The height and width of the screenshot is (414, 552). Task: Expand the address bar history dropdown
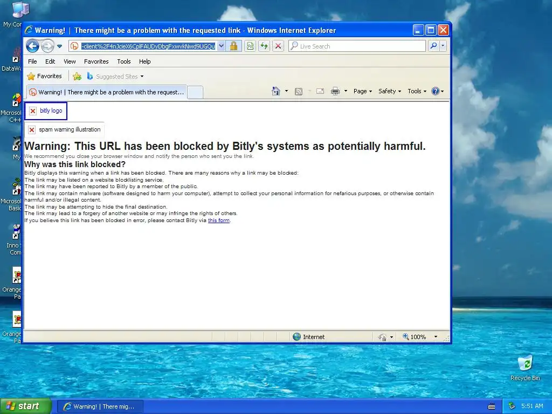click(221, 46)
